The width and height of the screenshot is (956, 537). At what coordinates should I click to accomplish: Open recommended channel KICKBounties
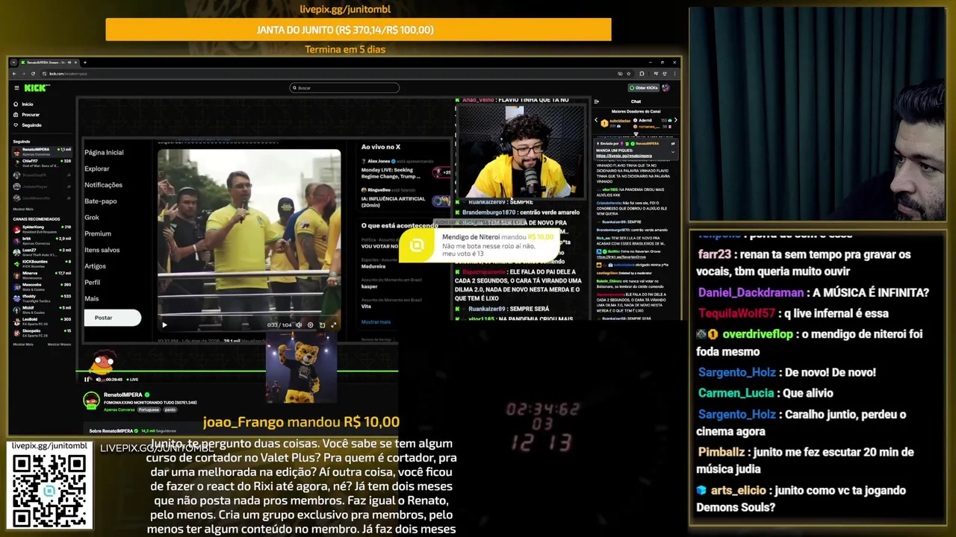pos(43,263)
